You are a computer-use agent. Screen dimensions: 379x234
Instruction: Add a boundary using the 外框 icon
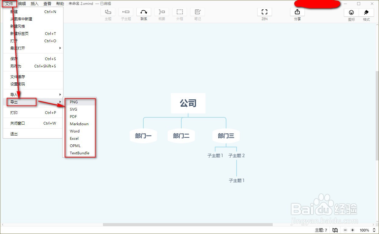click(x=179, y=14)
